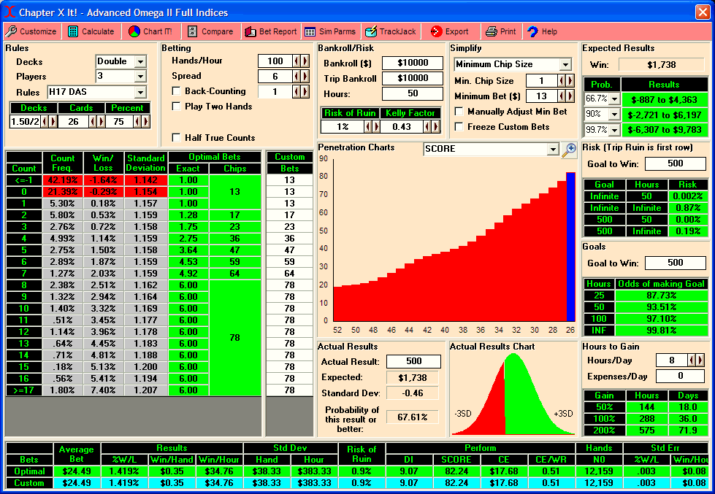The image size is (715, 494).
Task: Open the Rules dropdown H17 DAS
Action: click(x=140, y=93)
